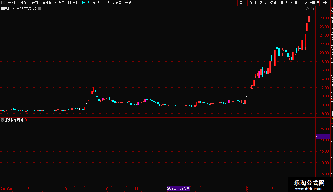
Task: Open the 统计 statistics tool
Action: pyautogui.click(x=273, y=3)
